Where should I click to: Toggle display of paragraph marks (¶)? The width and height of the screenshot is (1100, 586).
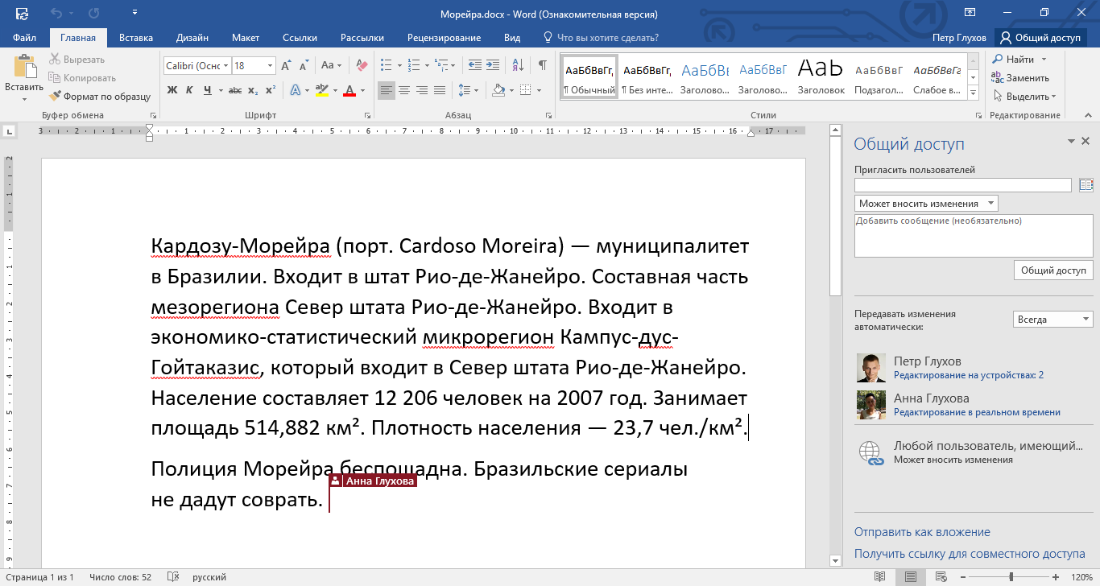[x=543, y=65]
